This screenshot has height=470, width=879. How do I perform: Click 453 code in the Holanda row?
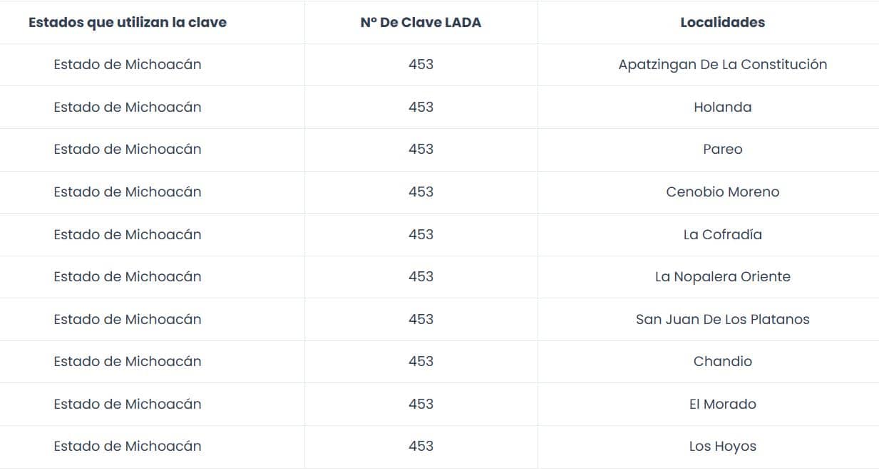[x=421, y=107]
